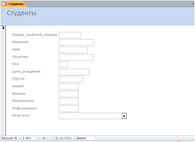Screen dimensions: 195x142
Task: Click the Физика label
Action: pos(18,93)
